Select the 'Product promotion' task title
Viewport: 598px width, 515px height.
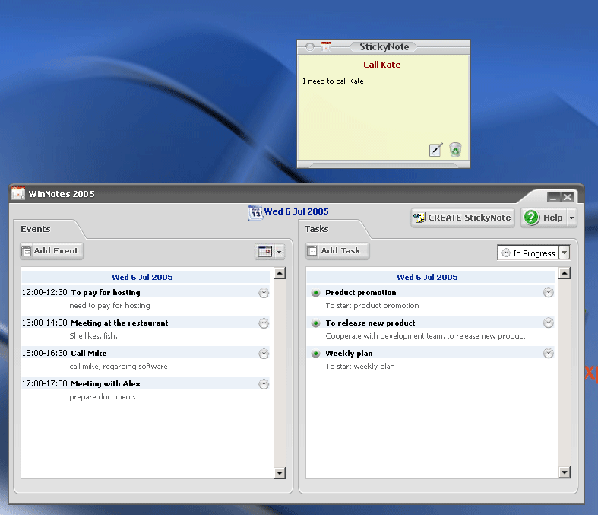[x=361, y=292]
